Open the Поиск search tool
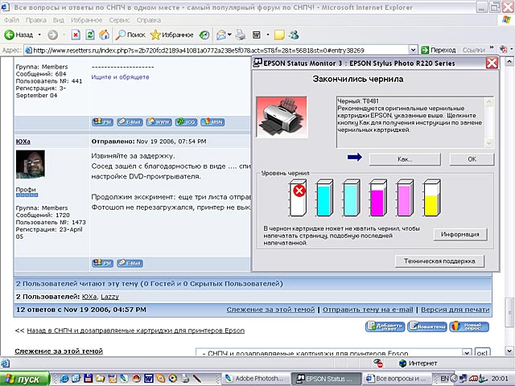This screenshot has width=515, height=386. click(x=130, y=35)
